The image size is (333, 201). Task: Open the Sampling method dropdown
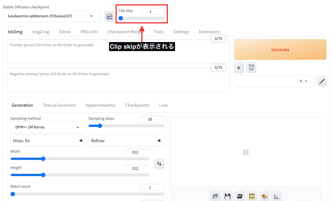coord(48,127)
